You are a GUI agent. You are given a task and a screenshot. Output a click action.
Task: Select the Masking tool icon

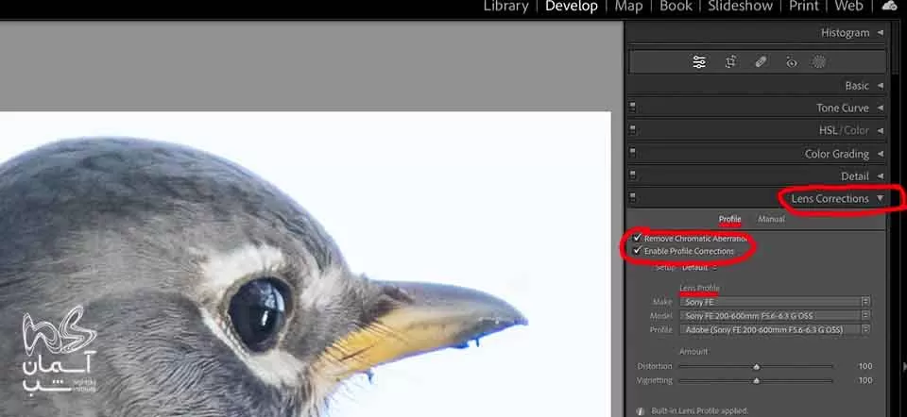[818, 62]
